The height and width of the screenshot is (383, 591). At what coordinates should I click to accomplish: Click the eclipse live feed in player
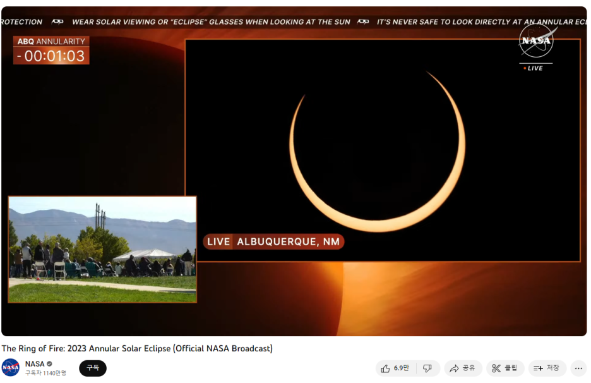(x=383, y=150)
